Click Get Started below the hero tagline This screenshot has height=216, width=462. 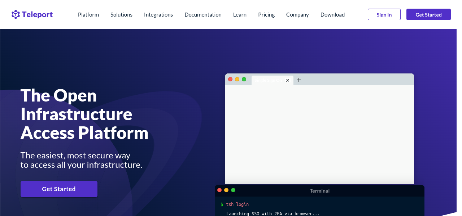pos(59,189)
